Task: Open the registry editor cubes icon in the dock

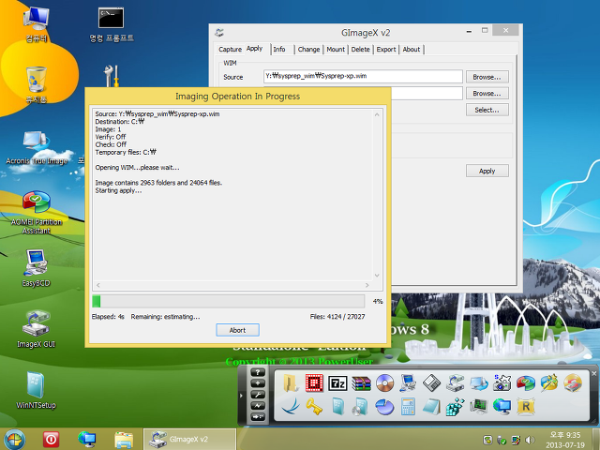Action: (x=455, y=406)
